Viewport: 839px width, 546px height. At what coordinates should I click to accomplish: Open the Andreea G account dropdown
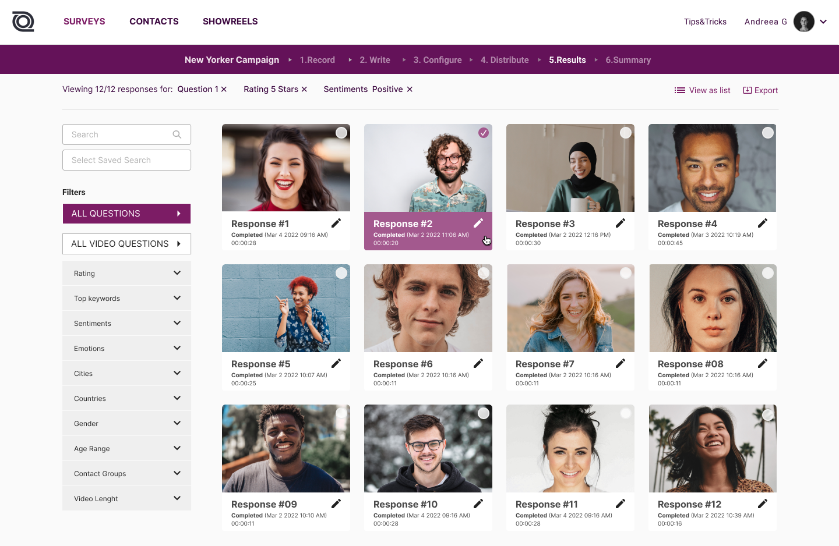tap(823, 22)
